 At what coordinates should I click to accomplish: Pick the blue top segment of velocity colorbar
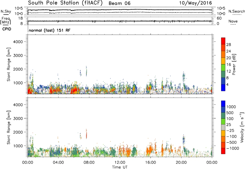pos(223,103)
